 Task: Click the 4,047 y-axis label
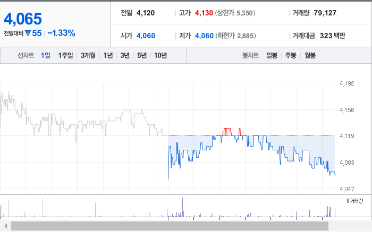pos(347,189)
